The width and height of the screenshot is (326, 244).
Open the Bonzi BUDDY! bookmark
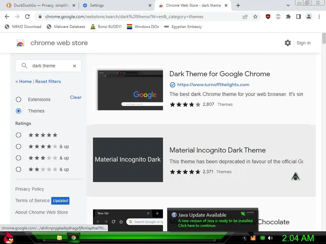tap(106, 27)
